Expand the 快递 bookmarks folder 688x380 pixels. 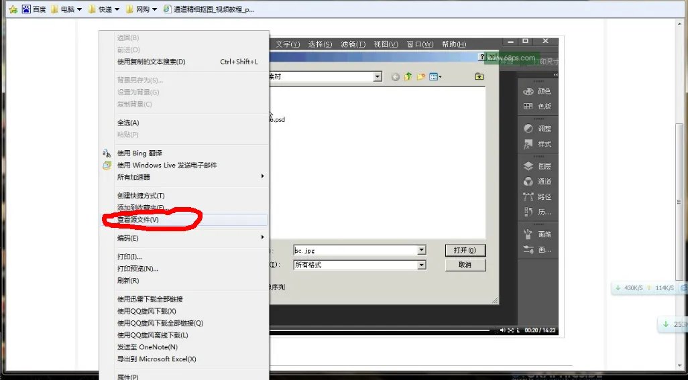point(103,9)
